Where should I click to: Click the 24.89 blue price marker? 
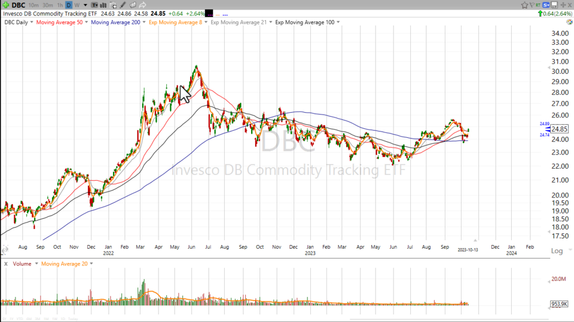click(544, 124)
